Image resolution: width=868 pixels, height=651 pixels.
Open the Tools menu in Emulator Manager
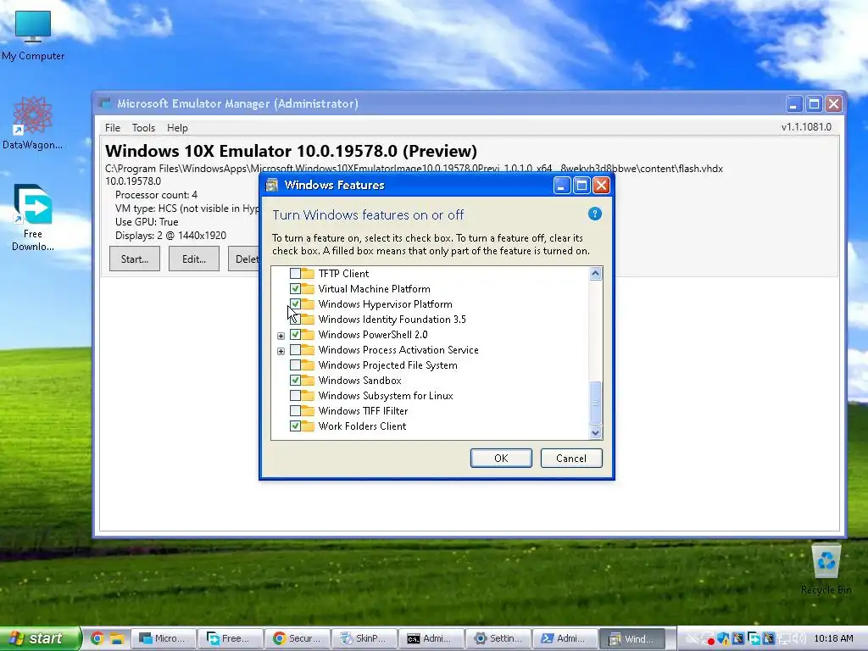[143, 128]
